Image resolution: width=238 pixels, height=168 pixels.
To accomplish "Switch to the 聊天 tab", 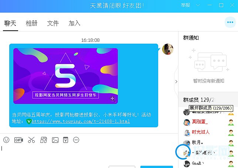I will click(x=10, y=23).
